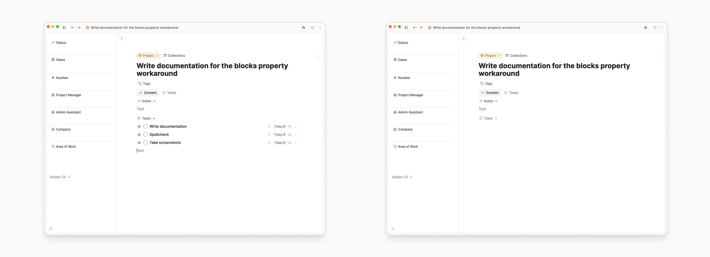Toggle sidebar icon in the left window

point(64,27)
